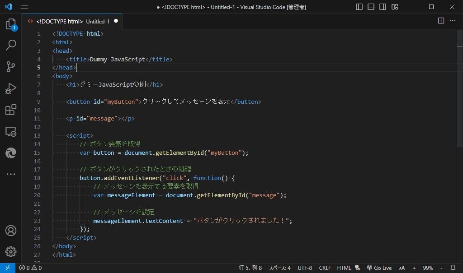Click the "myButton" id attribute value on line 9
Image resolution: width=463 pixels, height=273 pixels.
(x=121, y=102)
